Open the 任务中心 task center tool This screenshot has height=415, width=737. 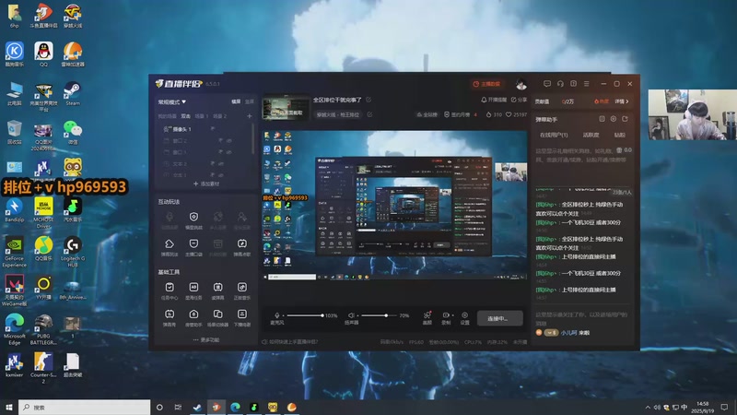170,290
